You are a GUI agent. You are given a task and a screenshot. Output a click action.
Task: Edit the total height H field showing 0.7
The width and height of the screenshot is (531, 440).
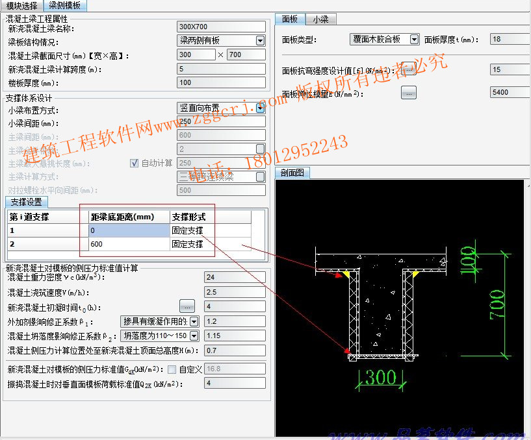tap(235, 350)
